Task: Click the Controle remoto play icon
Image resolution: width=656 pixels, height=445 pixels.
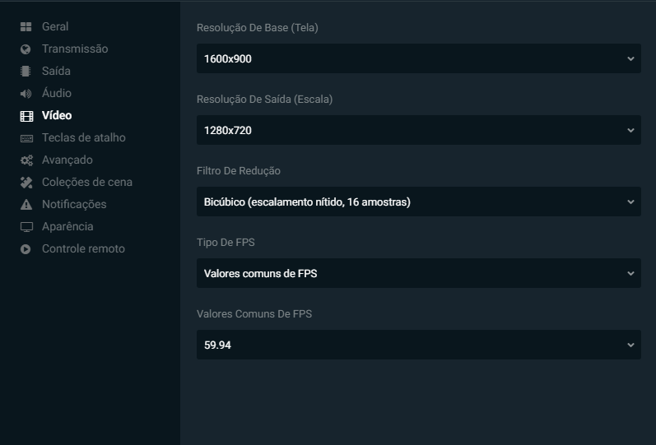Action: [26, 249]
